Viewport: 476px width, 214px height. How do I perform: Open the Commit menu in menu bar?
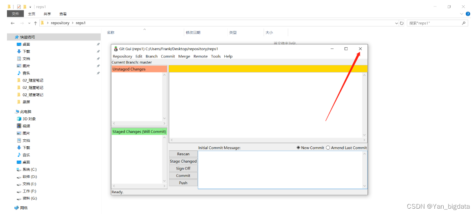click(x=168, y=56)
